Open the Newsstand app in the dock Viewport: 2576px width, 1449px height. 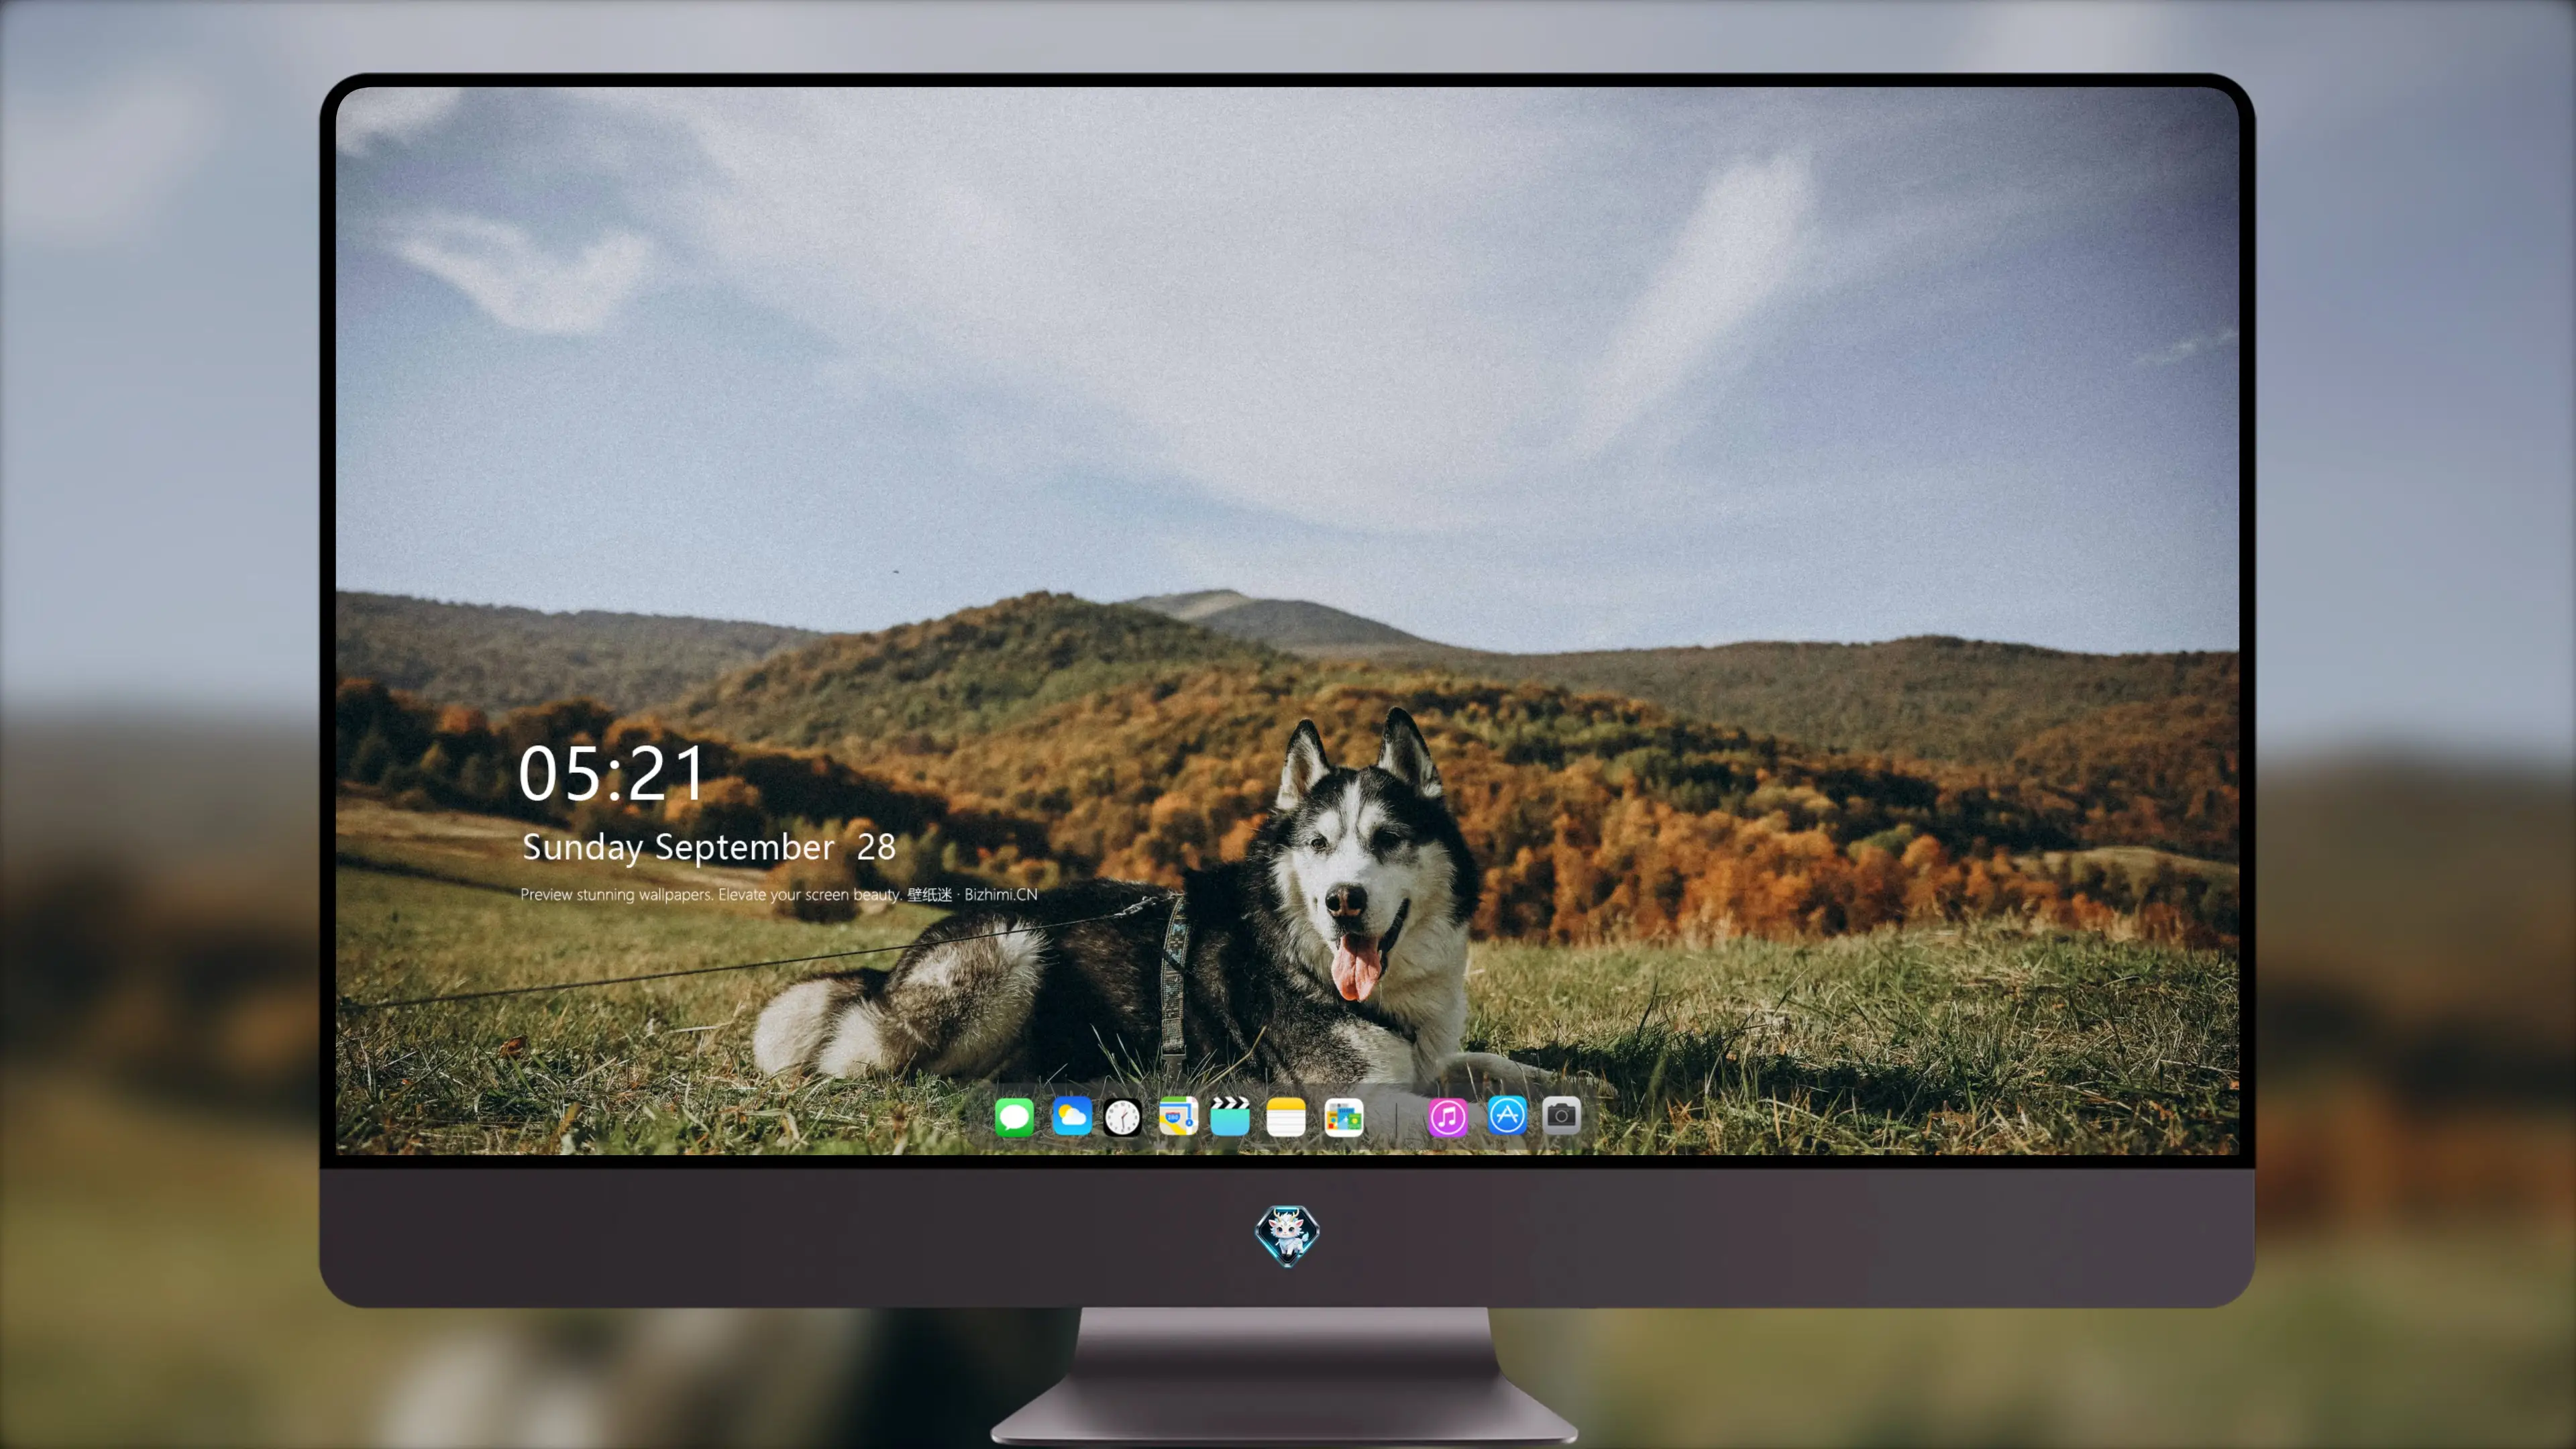[1344, 1117]
